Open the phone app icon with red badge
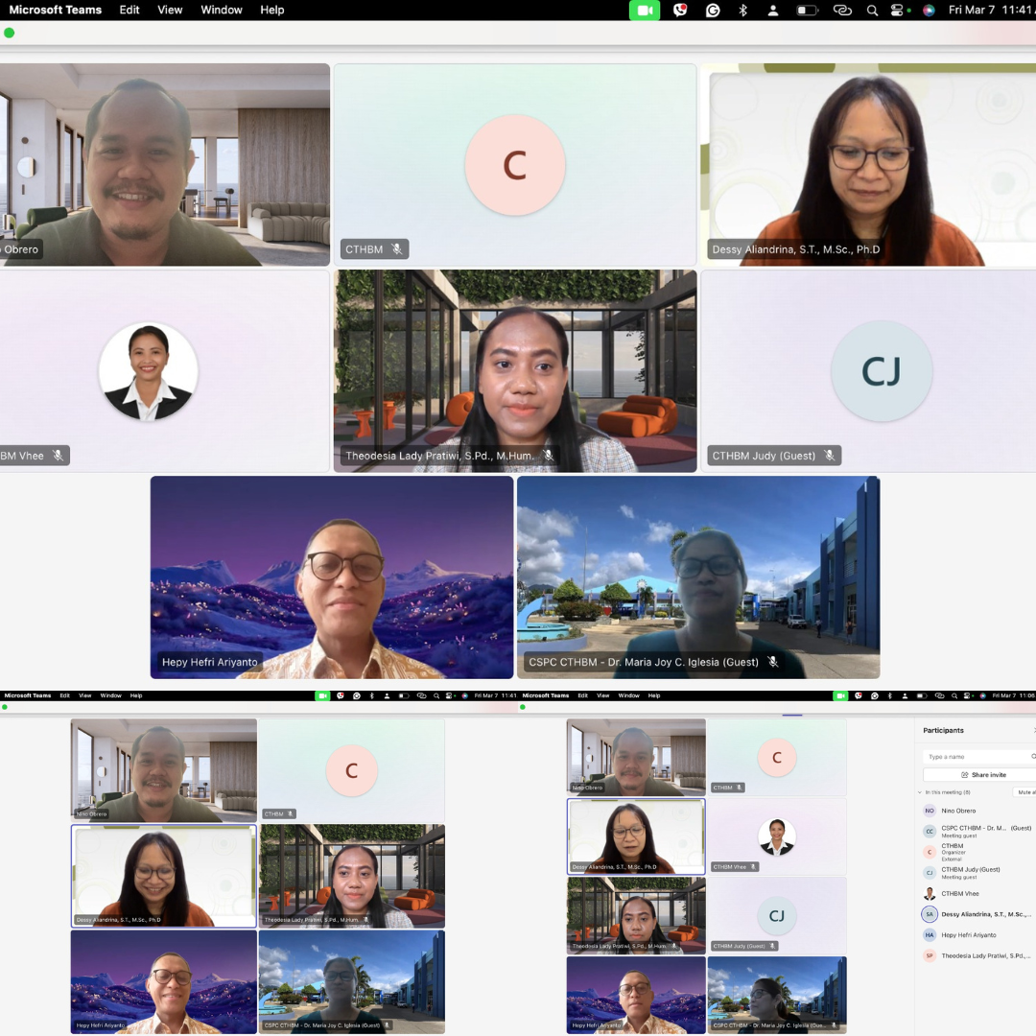Image resolution: width=1036 pixels, height=1036 pixels. click(680, 10)
